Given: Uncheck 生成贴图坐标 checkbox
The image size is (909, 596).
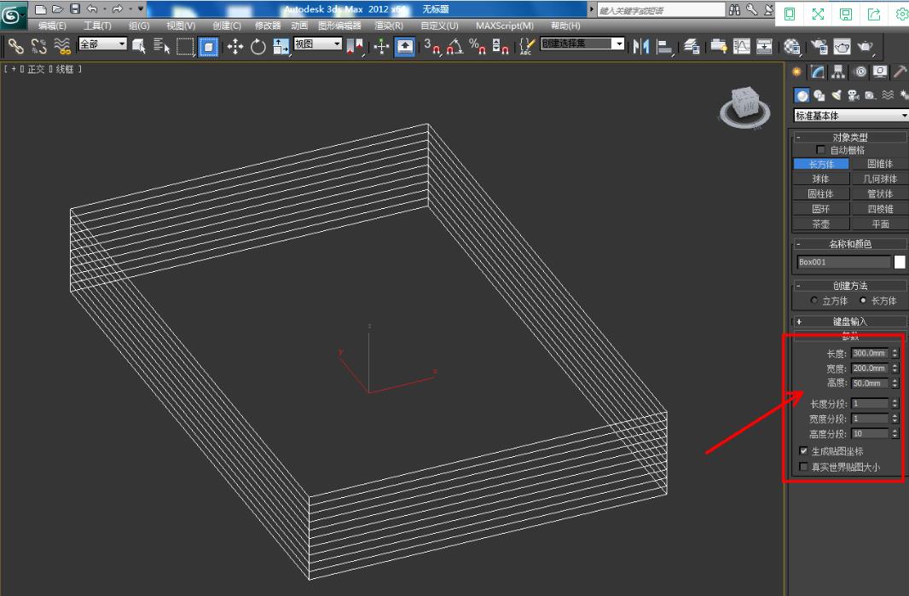Looking at the screenshot, I should pyautogui.click(x=803, y=451).
